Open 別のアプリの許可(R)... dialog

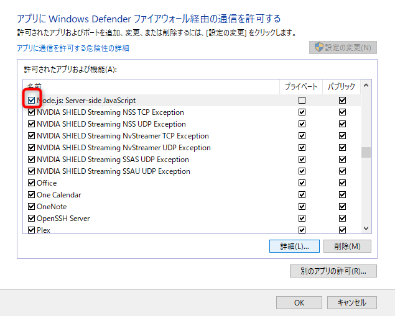coord(333,271)
